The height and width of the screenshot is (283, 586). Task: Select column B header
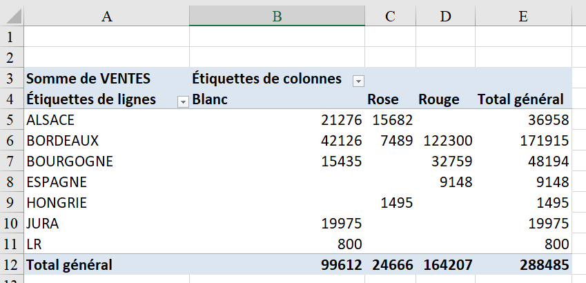tap(277, 17)
